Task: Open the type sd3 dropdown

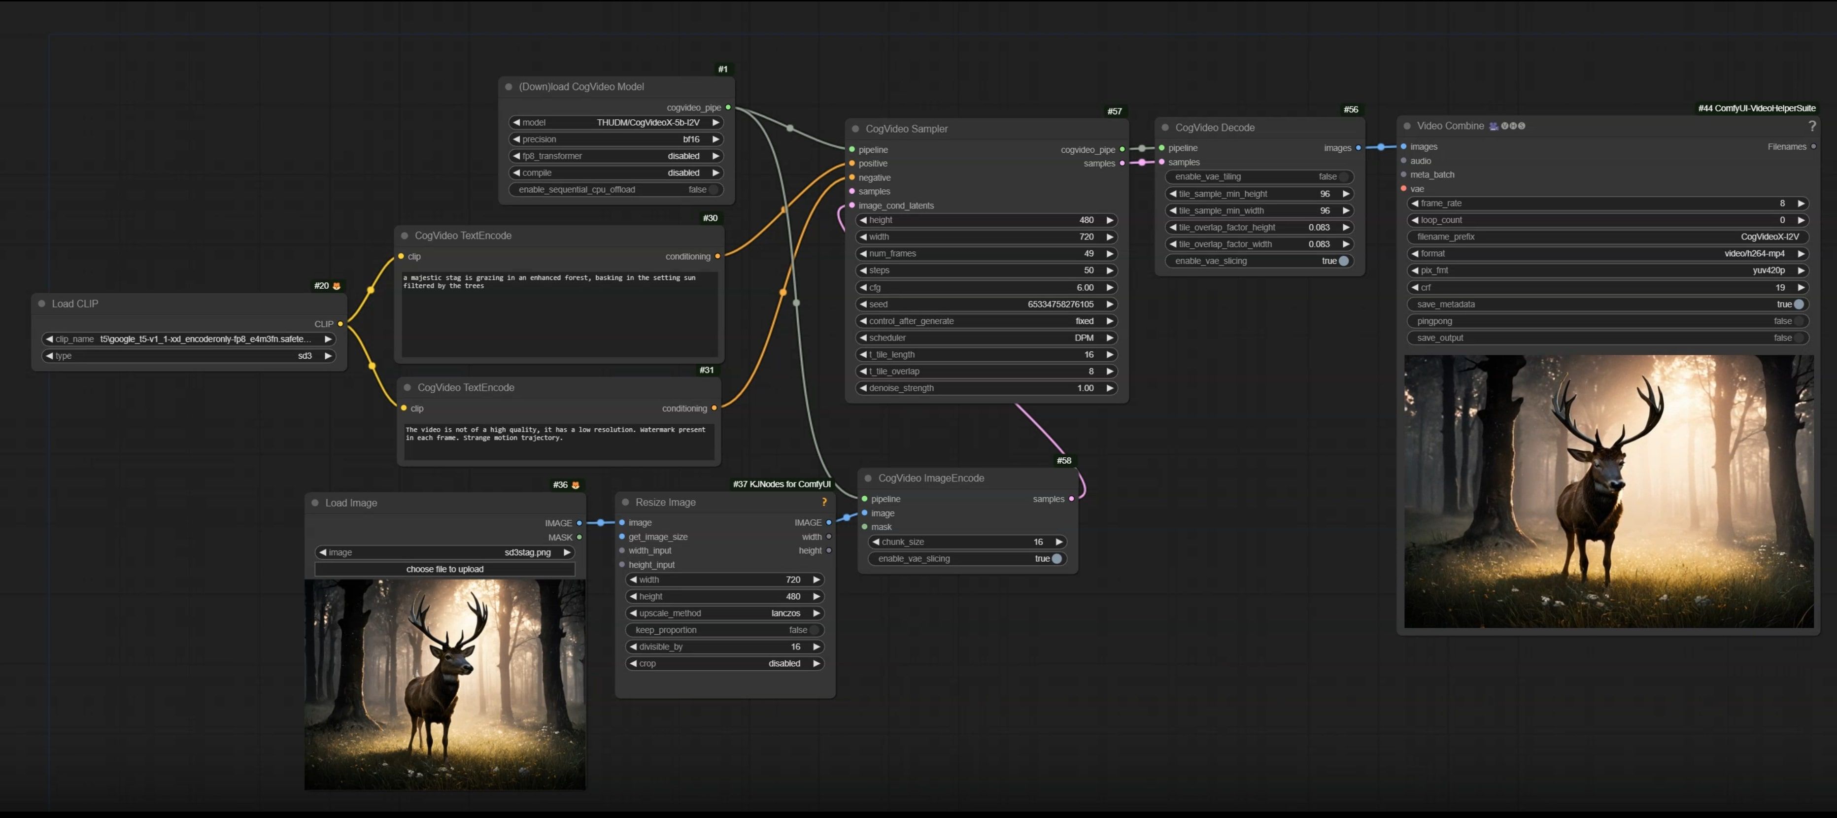Action: coord(188,356)
